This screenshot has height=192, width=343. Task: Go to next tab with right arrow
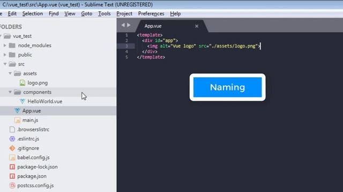129,25
